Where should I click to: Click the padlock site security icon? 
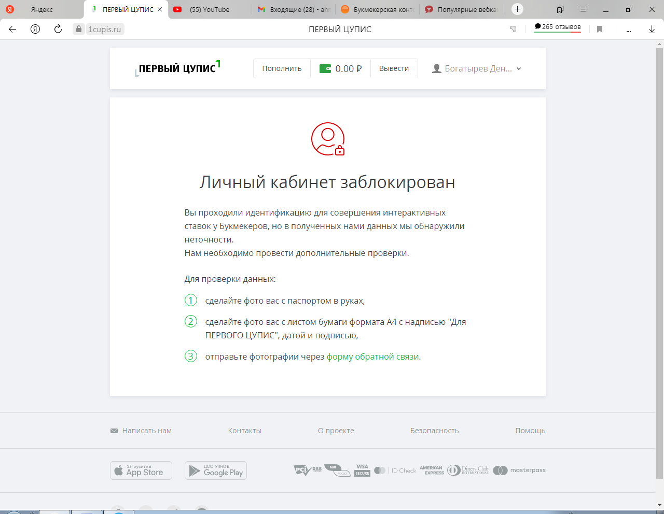(79, 29)
